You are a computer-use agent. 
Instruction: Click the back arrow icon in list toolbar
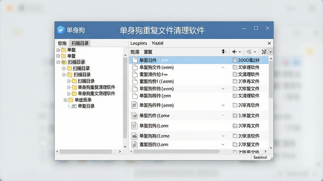pyautogui.click(x=234, y=52)
